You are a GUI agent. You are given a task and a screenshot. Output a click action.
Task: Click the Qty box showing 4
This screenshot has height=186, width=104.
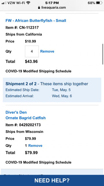coord(32,51)
